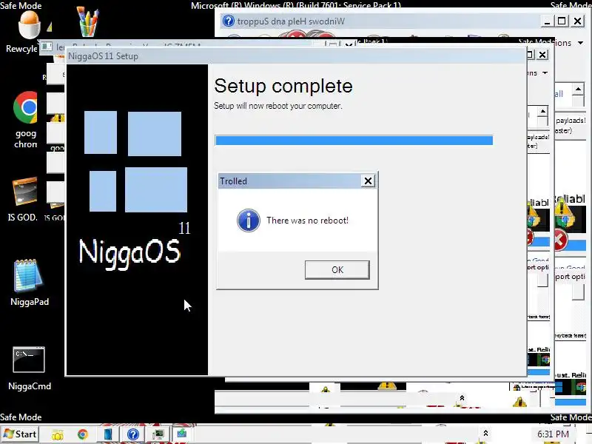This screenshot has height=444, width=592.
Task: Open the IS GOD desktop icon
Action: coord(24,199)
